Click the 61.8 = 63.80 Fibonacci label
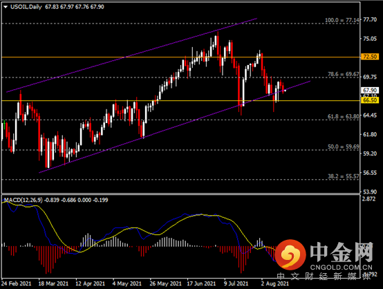 pyautogui.click(x=343, y=117)
